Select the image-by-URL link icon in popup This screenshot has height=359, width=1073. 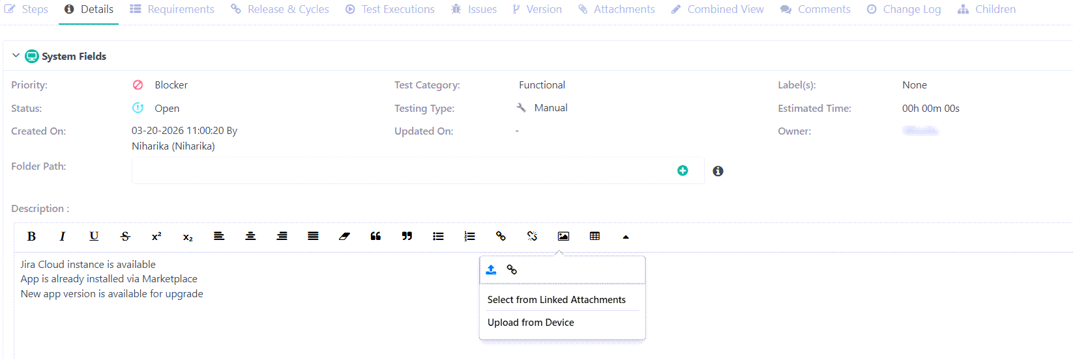(x=512, y=270)
